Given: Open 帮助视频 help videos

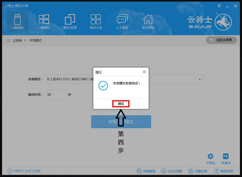Looking at the screenshot, I should coord(224,171).
